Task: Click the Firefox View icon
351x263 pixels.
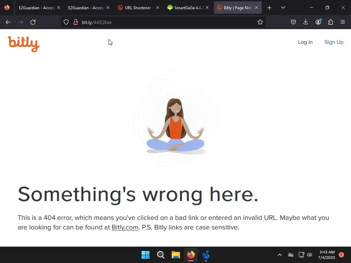Action: [7, 8]
